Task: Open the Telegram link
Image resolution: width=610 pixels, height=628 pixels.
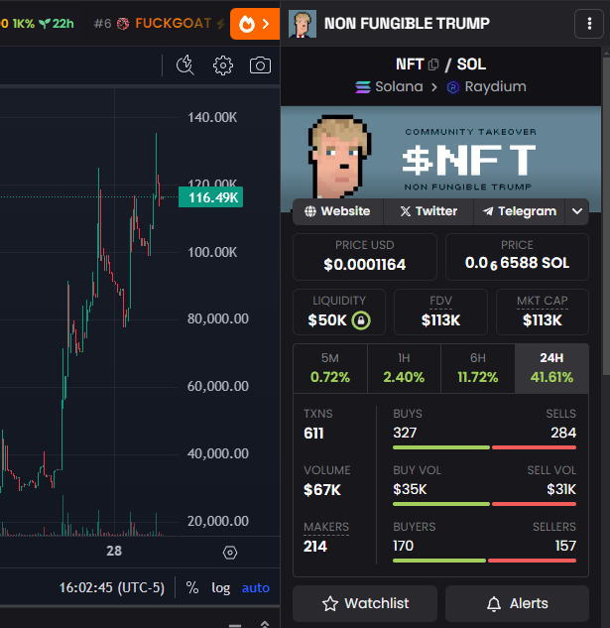Action: (520, 211)
